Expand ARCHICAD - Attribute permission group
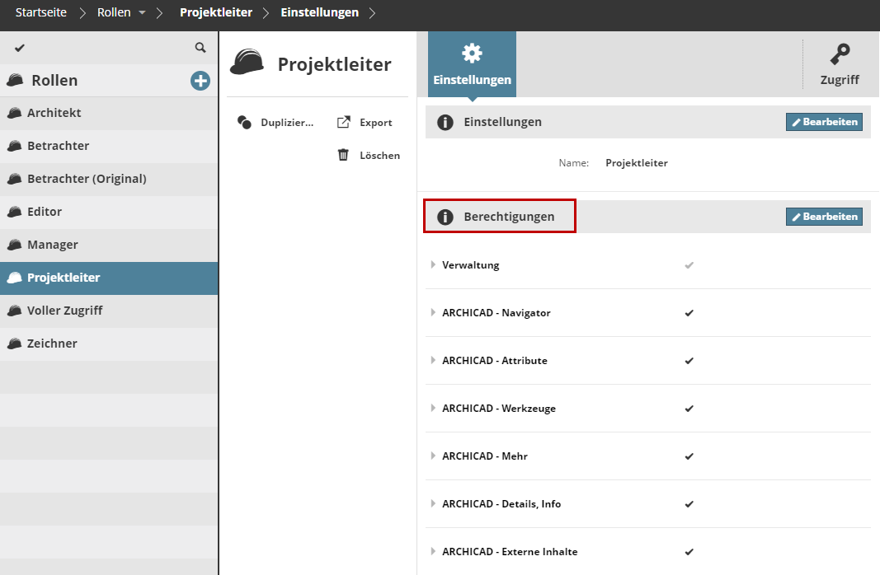The image size is (880, 575). tap(433, 361)
